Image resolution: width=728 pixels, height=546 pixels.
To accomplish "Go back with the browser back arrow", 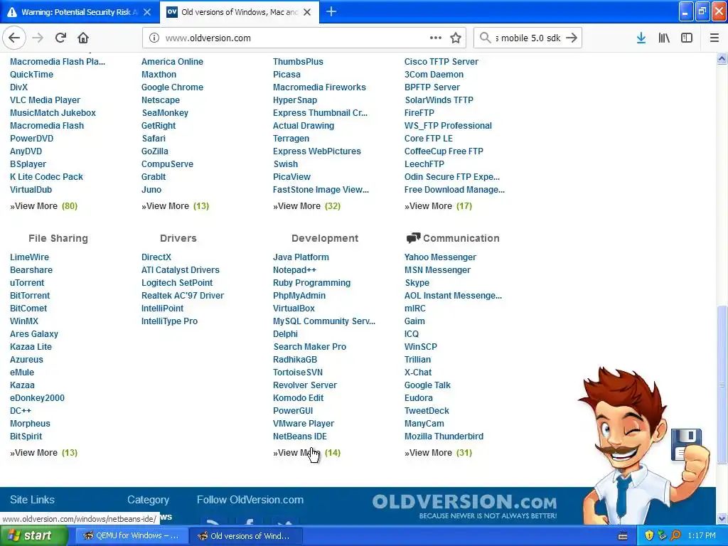I will [14, 38].
